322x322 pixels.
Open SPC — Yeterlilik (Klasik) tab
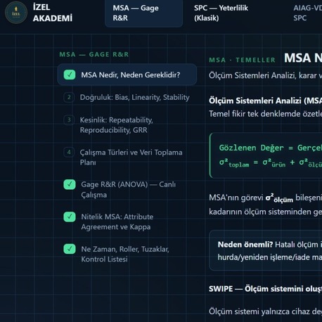pyautogui.click(x=221, y=13)
